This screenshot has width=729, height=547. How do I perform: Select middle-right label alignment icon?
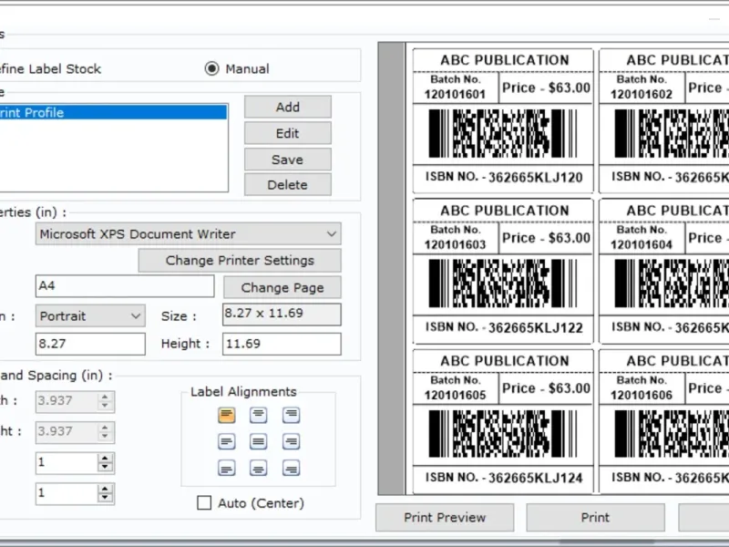point(291,441)
